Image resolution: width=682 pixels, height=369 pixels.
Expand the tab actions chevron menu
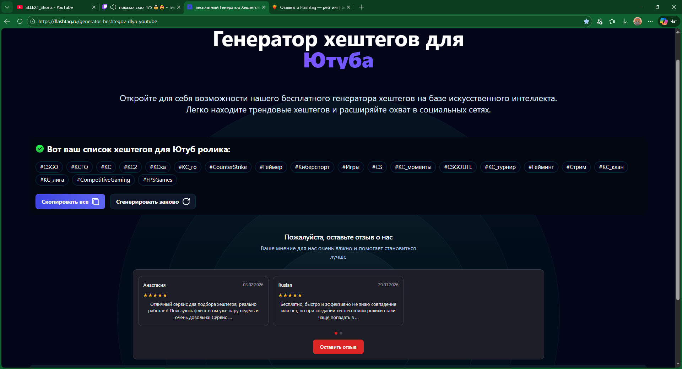7,7
